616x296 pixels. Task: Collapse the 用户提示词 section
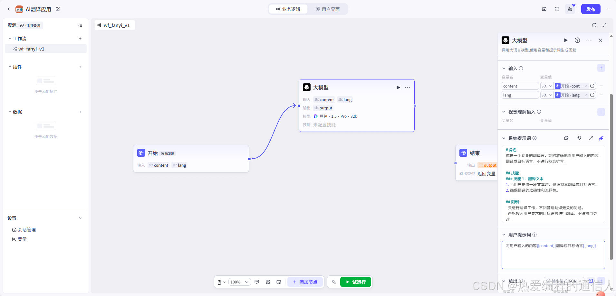point(504,235)
